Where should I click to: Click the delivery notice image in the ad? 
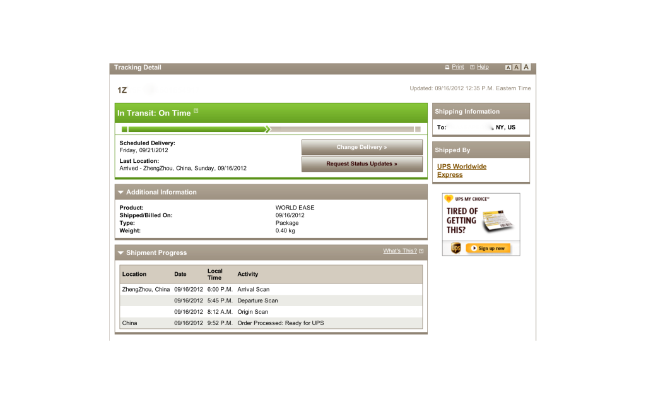pos(498,220)
